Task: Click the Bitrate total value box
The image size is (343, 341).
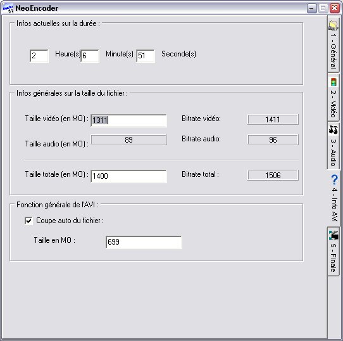Action: pos(273,176)
